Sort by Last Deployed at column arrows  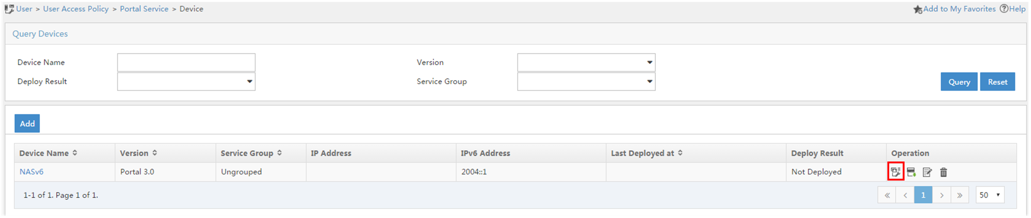(x=680, y=153)
